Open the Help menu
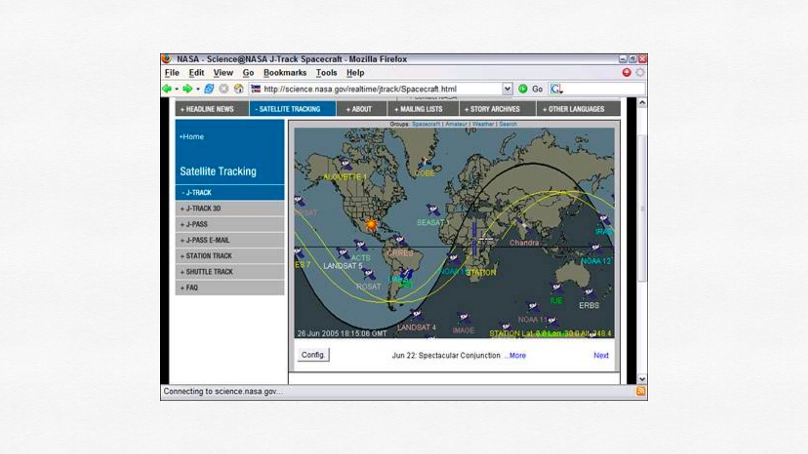The height and width of the screenshot is (454, 808). pos(355,73)
